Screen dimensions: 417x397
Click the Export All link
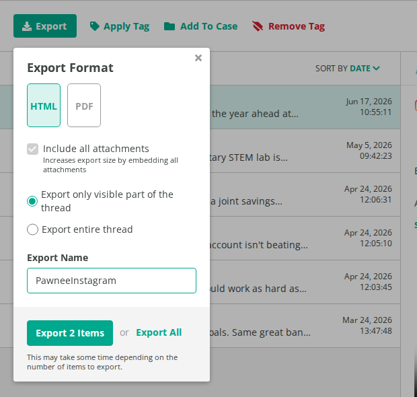pos(159,332)
